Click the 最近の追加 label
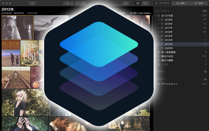Screen dimensions: 209x131 pos(167,56)
